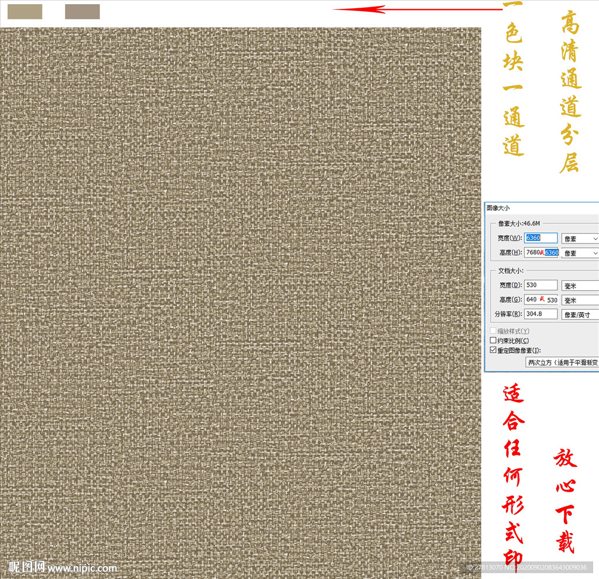Open the document width 毫米 unit dropdown

click(x=580, y=286)
